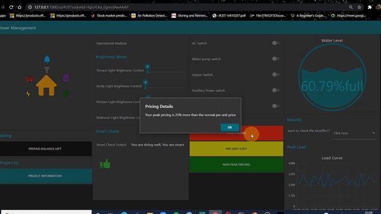
Task: Open the zoom magnifier in the address bar
Action: click(351, 7)
